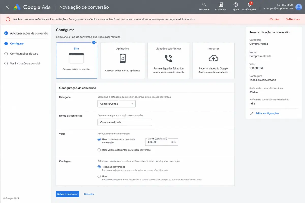Select Usar valores diferentes para cada conversão

pyautogui.click(x=99, y=150)
